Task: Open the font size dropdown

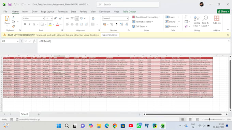Action: [52, 19]
